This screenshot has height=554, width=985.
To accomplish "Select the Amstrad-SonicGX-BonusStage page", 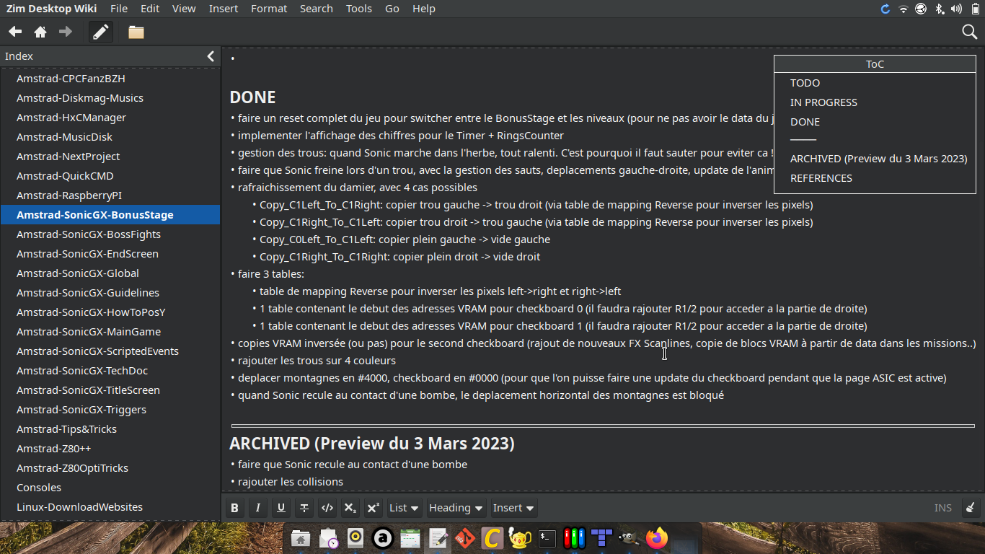I will pyautogui.click(x=110, y=215).
